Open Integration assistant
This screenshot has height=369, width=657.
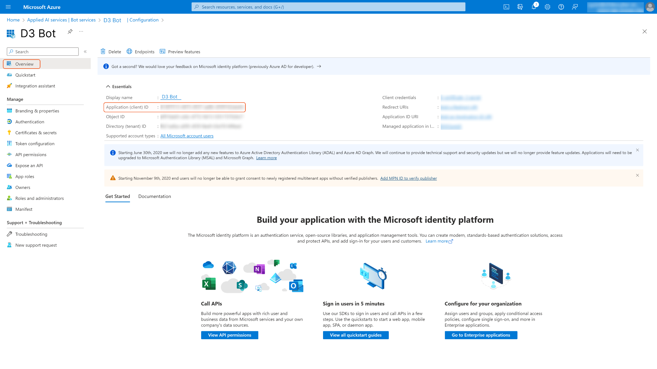pos(35,86)
